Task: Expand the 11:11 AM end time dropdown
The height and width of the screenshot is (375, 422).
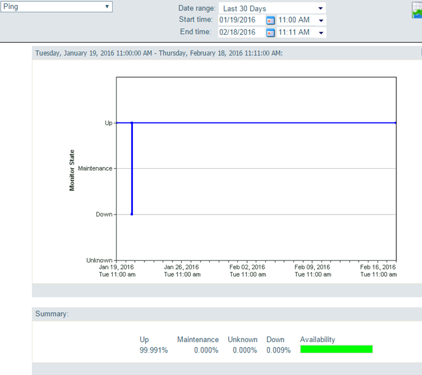Action: pyautogui.click(x=321, y=33)
